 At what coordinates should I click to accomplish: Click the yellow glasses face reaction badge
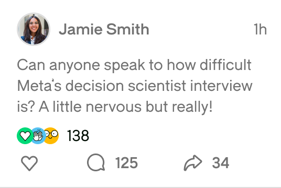[x=51, y=136]
